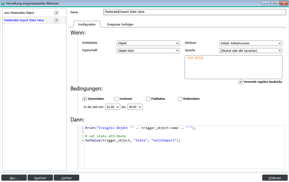Click the regular expression text area
This screenshot has width=289, height=182.
(233, 67)
